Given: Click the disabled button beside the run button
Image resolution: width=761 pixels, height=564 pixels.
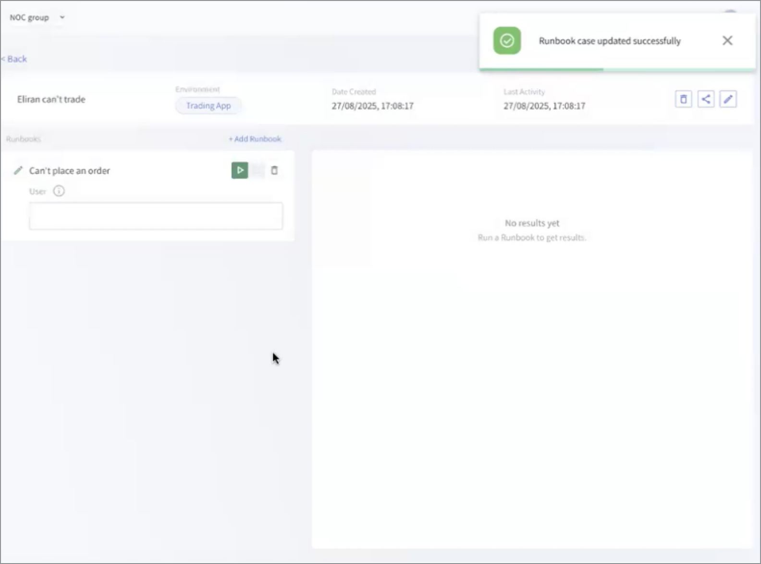Looking at the screenshot, I should pos(258,170).
